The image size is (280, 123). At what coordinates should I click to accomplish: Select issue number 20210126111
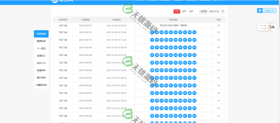coord(85,32)
